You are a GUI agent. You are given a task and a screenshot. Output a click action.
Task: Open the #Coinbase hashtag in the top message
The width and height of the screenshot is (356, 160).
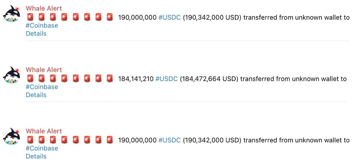coord(42,26)
